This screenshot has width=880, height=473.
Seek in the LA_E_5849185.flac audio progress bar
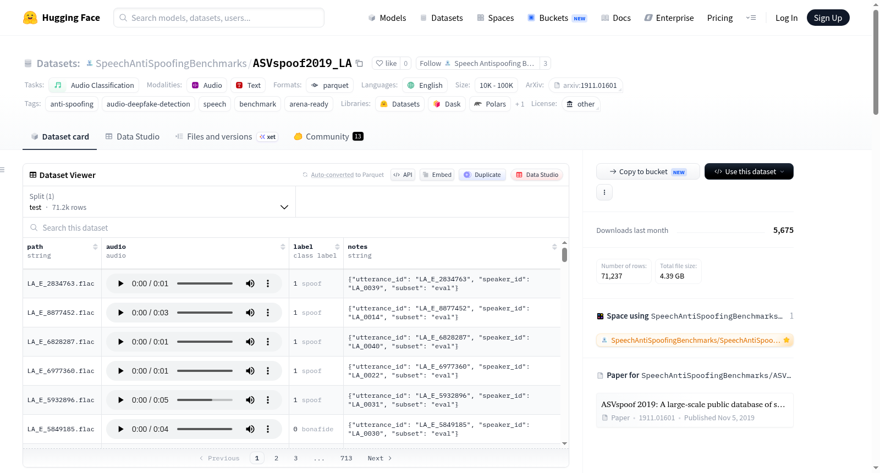pyautogui.click(x=205, y=429)
